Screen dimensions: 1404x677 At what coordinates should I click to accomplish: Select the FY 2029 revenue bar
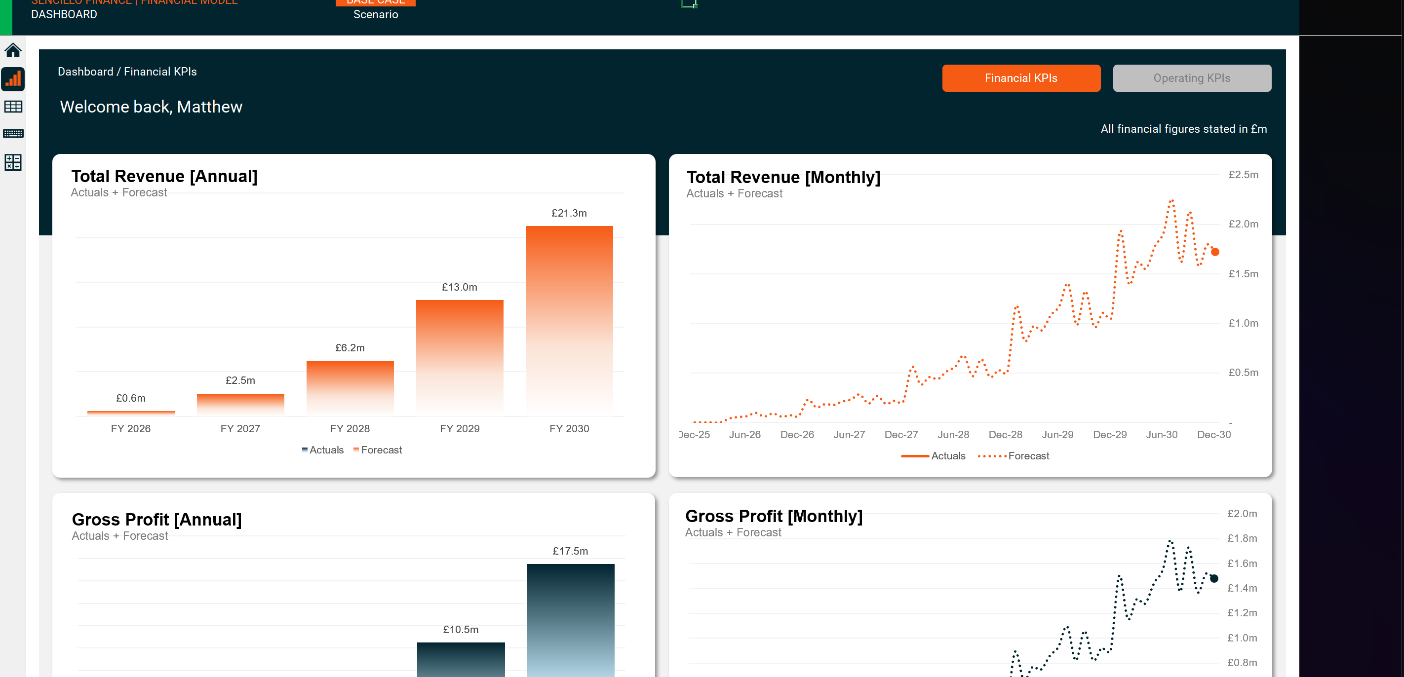tap(460, 358)
